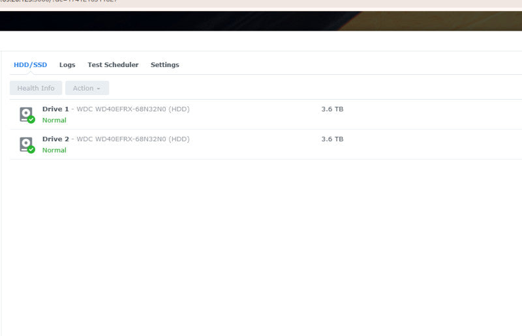Click the green check badge on Drive 1
This screenshot has width=522, height=336.
[x=31, y=120]
